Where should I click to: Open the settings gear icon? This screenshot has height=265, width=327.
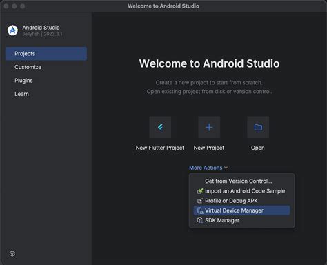tap(12, 253)
